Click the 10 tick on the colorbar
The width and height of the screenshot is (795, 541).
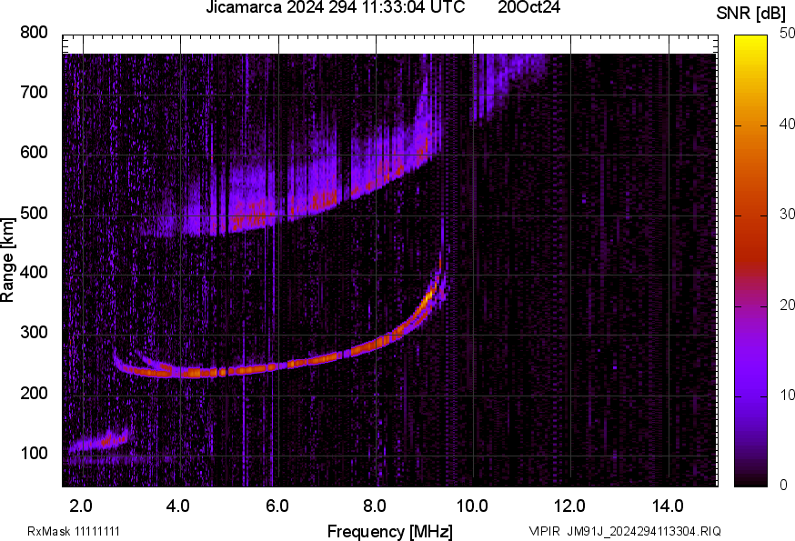tap(778, 396)
